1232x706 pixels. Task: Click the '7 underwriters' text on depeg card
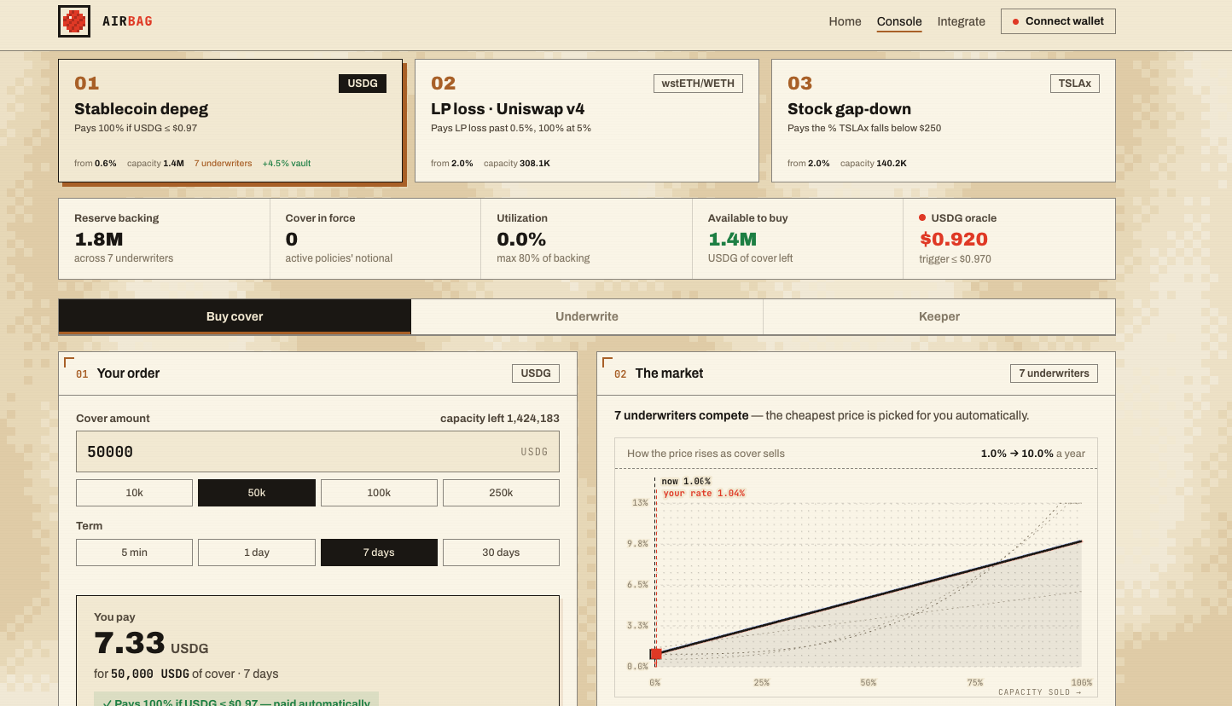tap(223, 164)
